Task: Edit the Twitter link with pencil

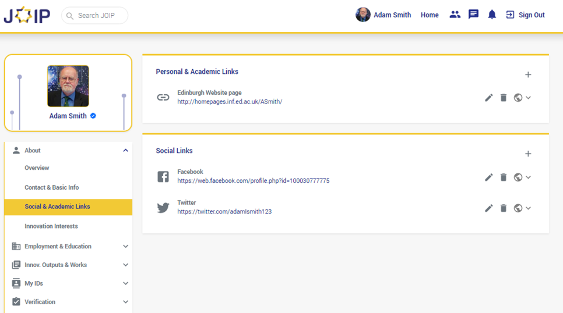Action: 488,208
